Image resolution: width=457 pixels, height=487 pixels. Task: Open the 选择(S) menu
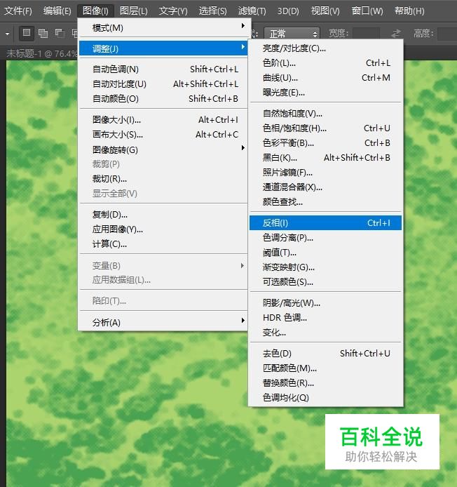pyautogui.click(x=212, y=11)
